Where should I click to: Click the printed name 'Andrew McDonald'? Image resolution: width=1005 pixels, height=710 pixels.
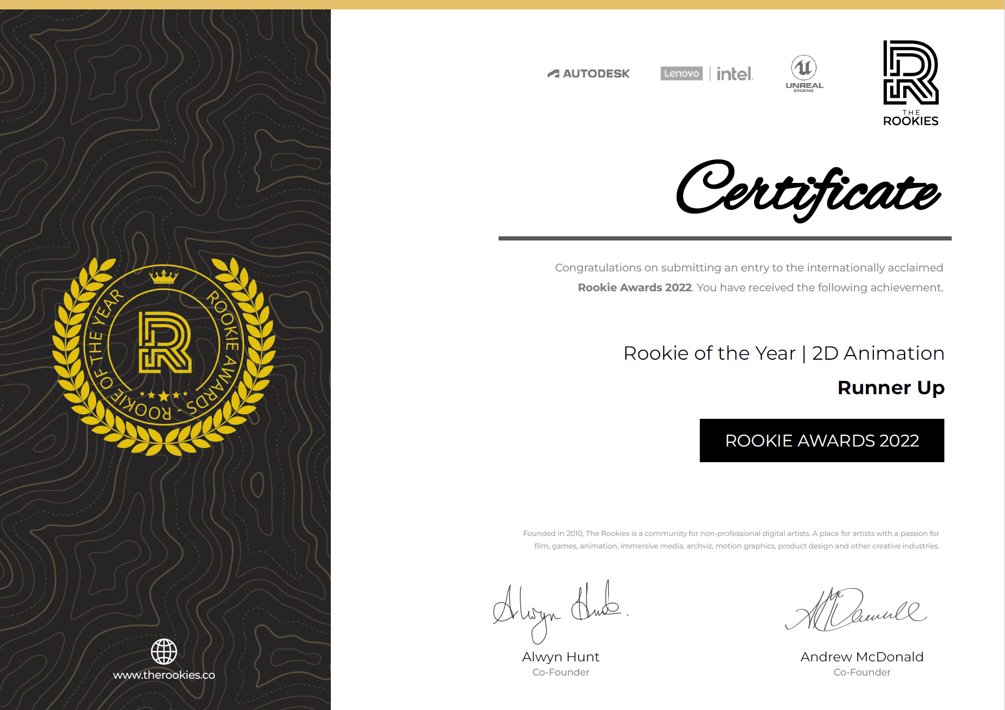coord(862,657)
